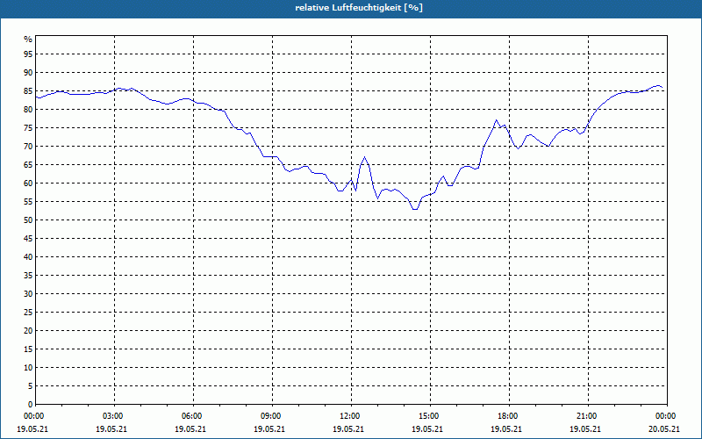Click date '19.05.21' beneath 15:00

pyautogui.click(x=427, y=429)
